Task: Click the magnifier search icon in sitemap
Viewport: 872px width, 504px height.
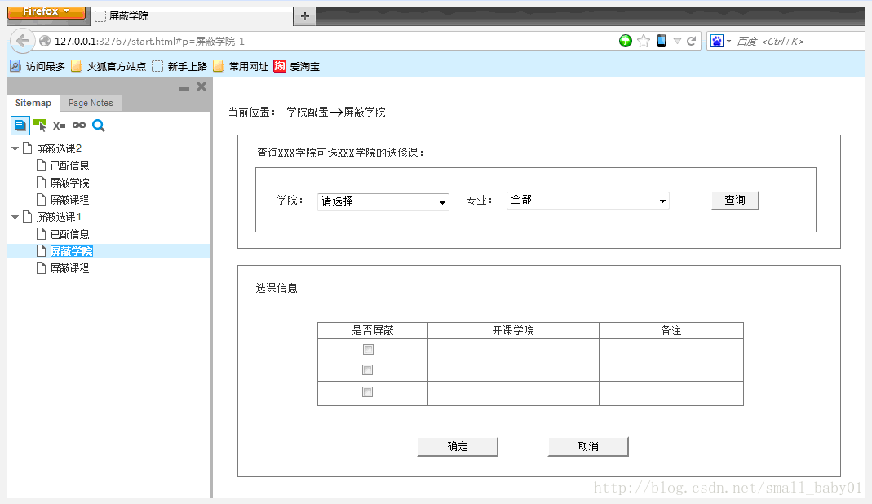Action: [x=99, y=125]
